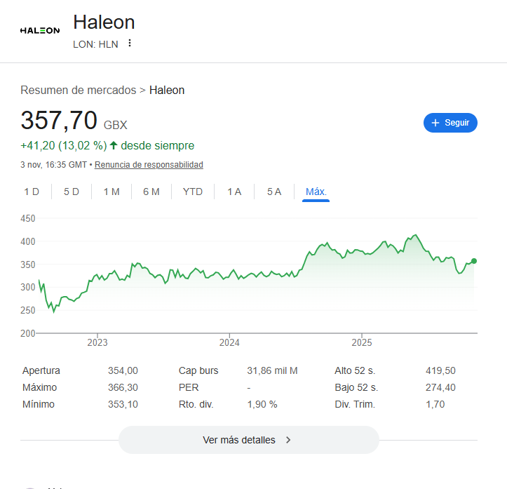The height and width of the screenshot is (489, 507).
Task: Open the three-dot options menu
Action: 130,43
